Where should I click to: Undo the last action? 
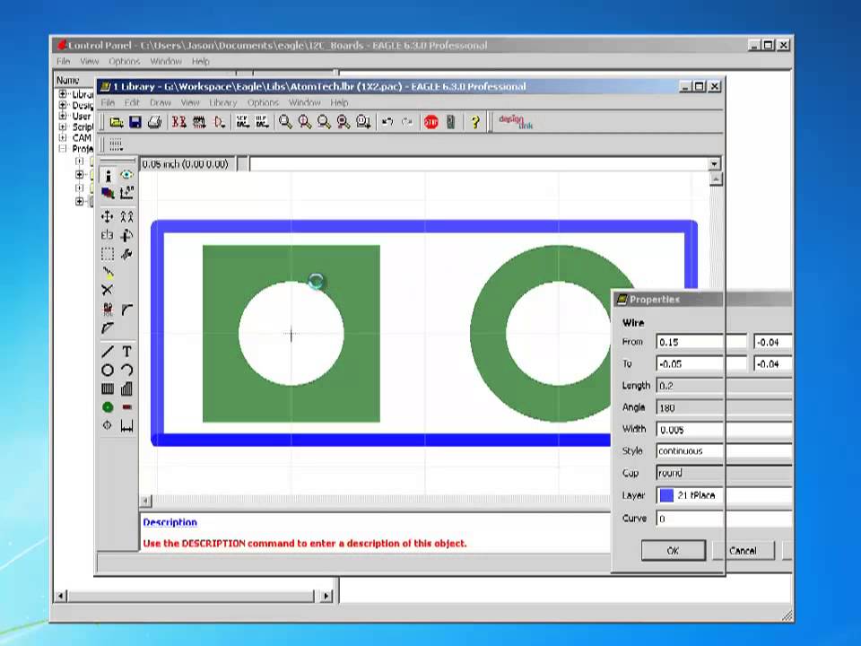pos(387,122)
